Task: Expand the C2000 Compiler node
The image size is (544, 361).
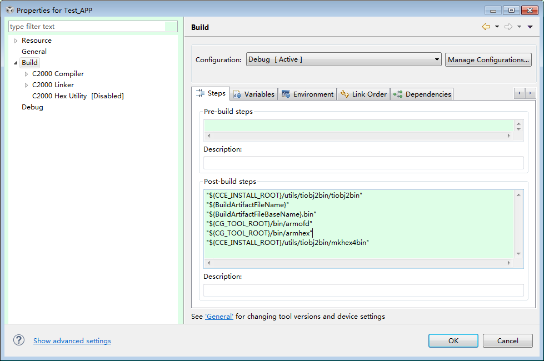Action: (x=26, y=74)
